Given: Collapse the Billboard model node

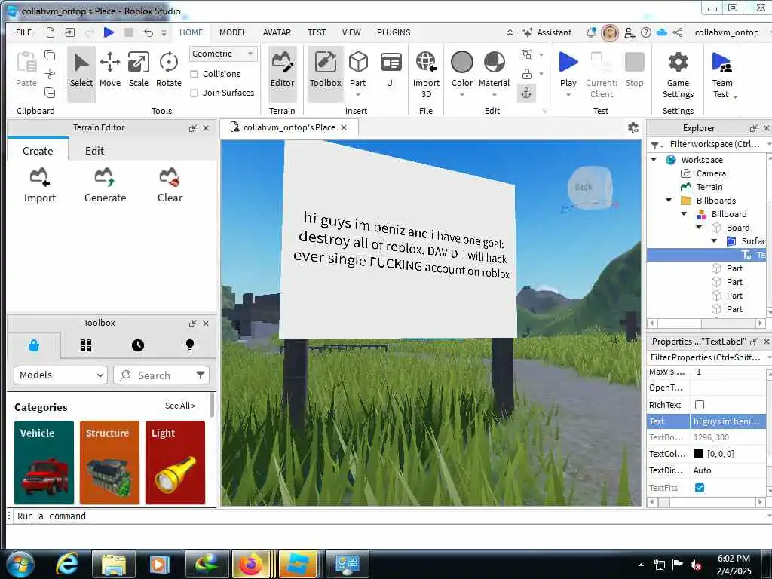Looking at the screenshot, I should (x=684, y=213).
